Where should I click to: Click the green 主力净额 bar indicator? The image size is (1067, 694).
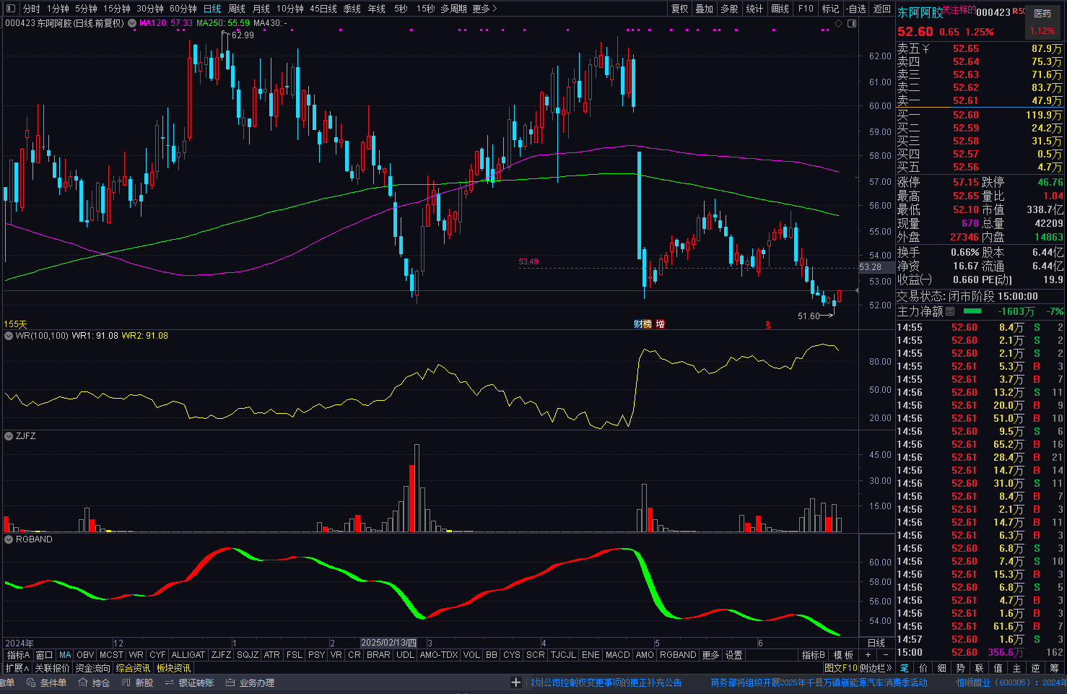(x=972, y=311)
